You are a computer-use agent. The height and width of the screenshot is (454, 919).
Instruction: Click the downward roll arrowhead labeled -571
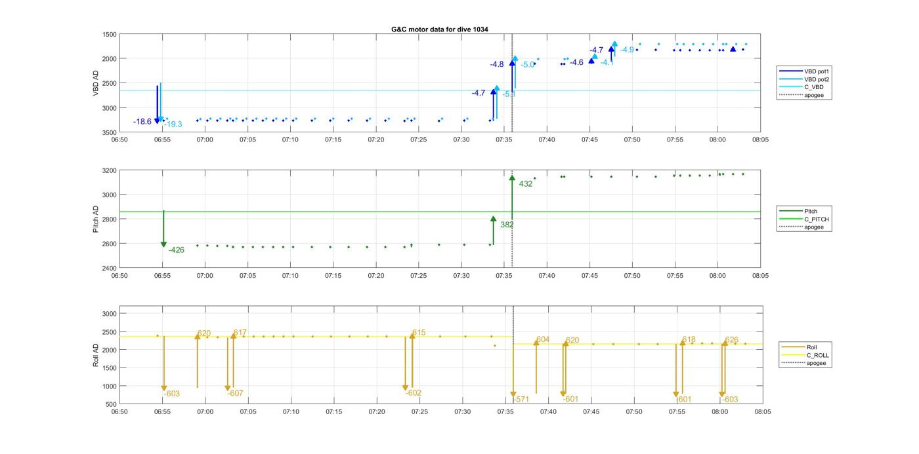coord(513,396)
